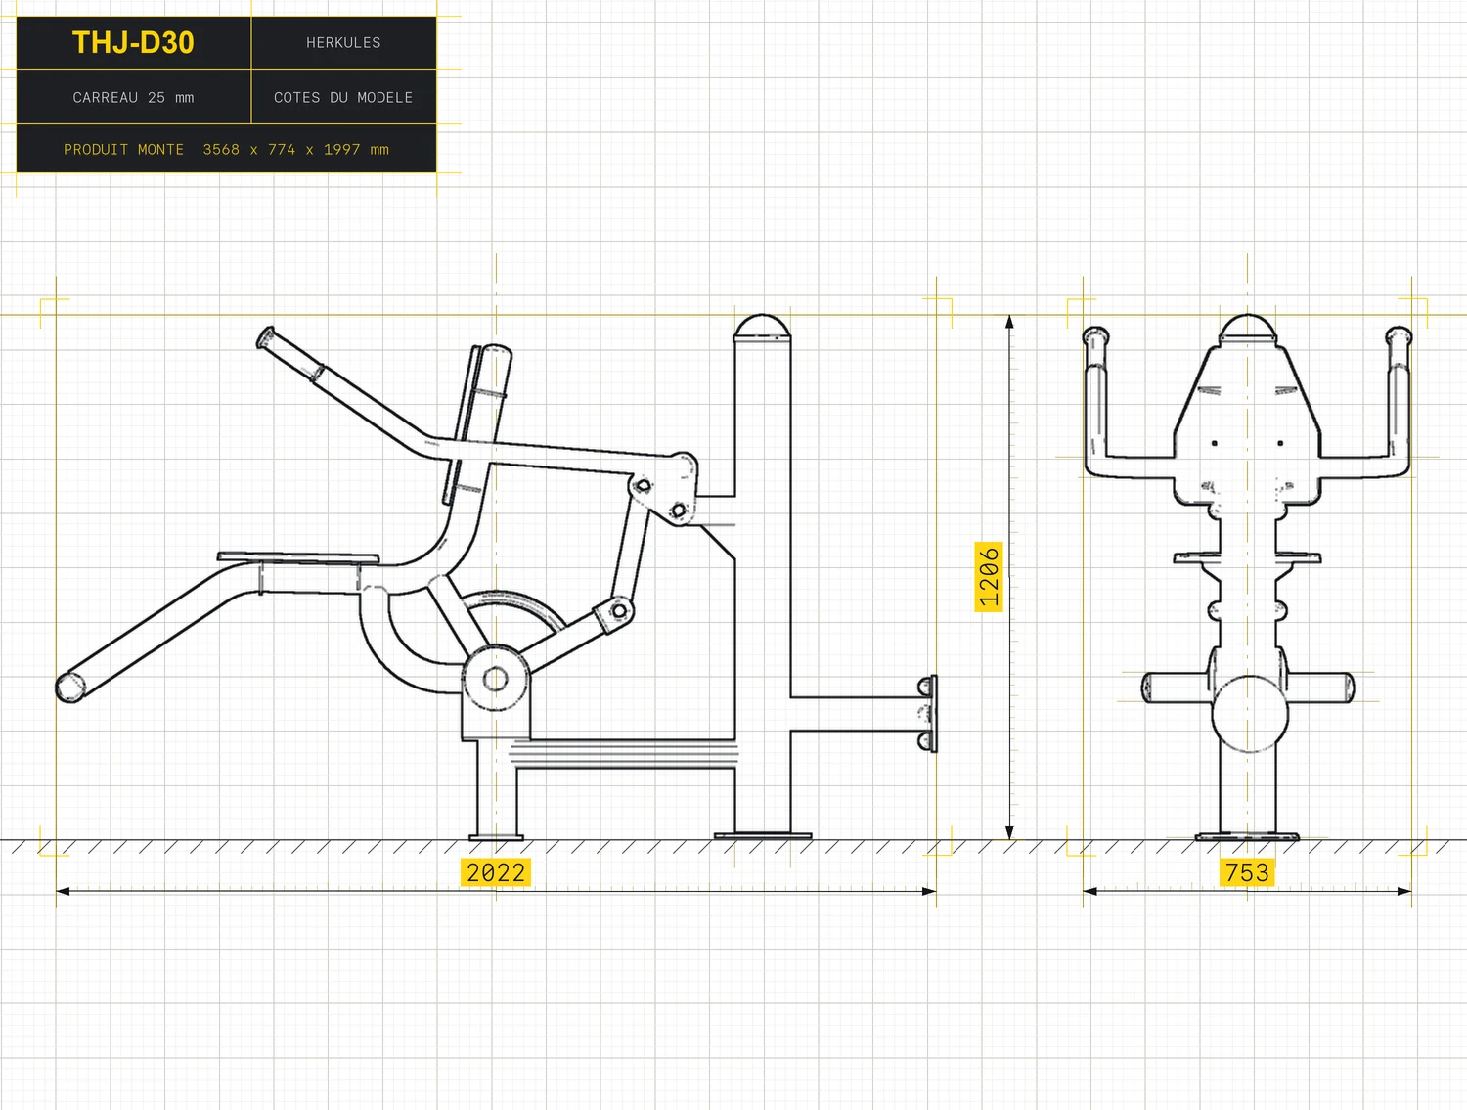Click the 2022 length dimension label
1467x1110 pixels.
496,872
